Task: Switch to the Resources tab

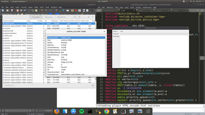Action: (x=49, y=17)
